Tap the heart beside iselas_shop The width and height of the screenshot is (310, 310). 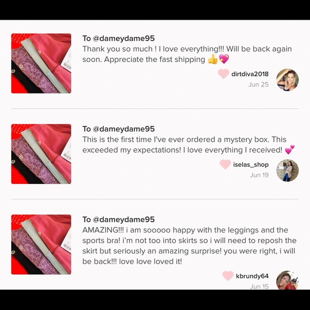point(225,164)
